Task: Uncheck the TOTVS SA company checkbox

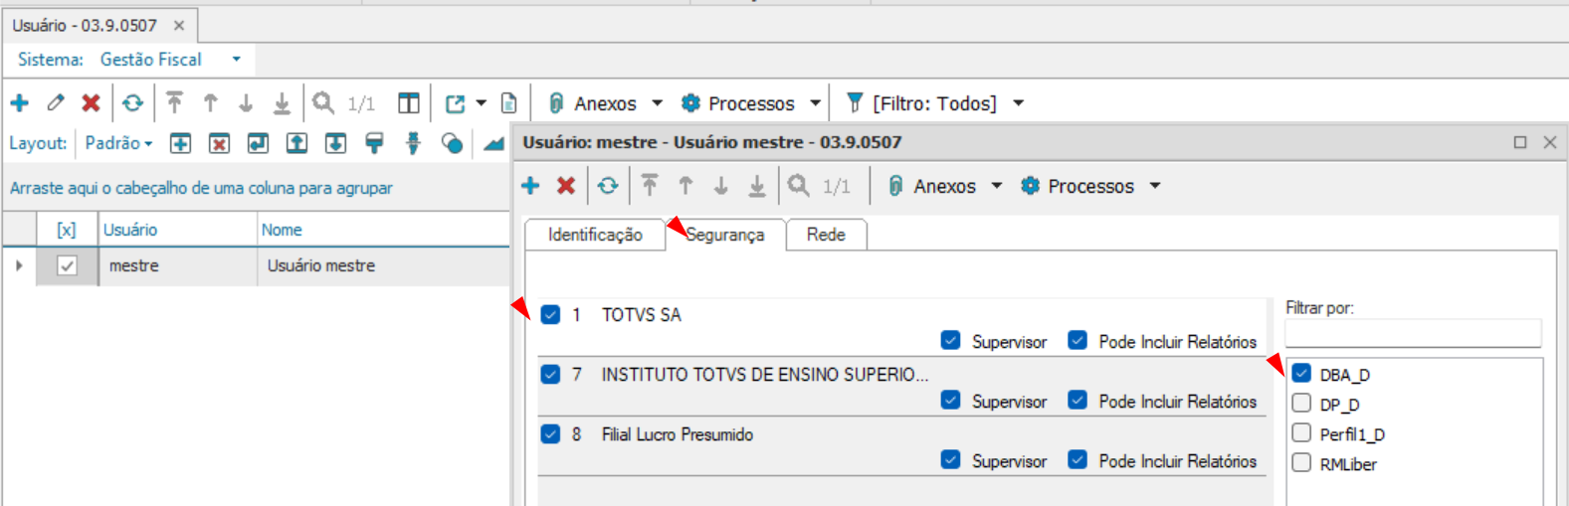Action: click(550, 315)
